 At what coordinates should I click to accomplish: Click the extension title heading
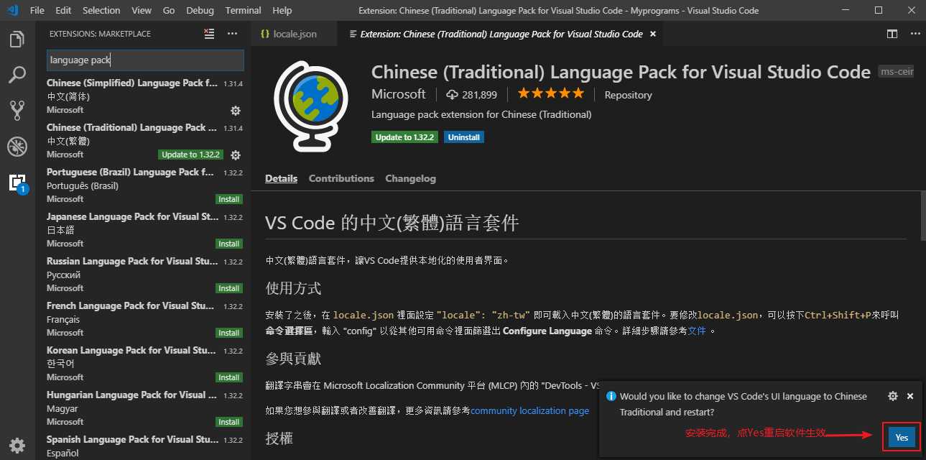[621, 72]
